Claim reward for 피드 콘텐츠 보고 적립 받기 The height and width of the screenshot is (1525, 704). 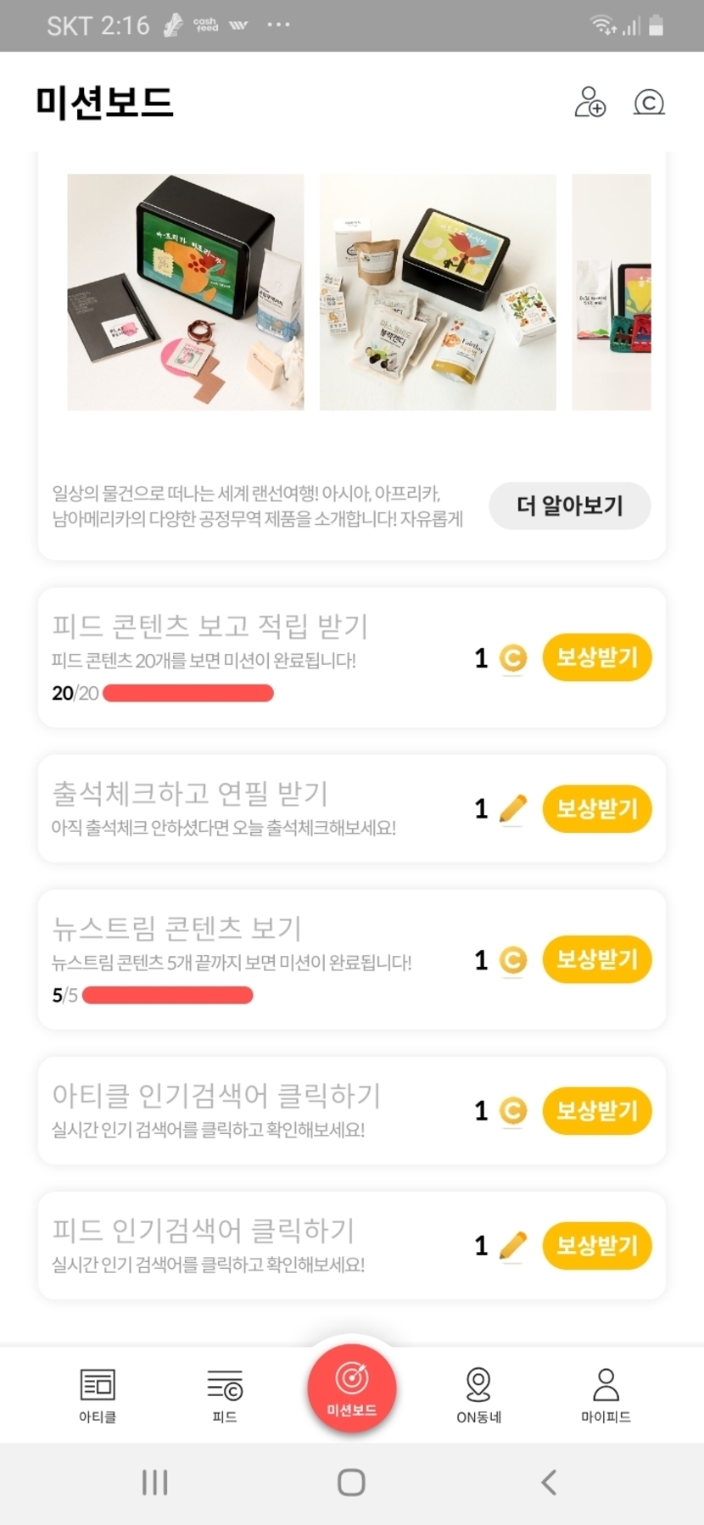pyautogui.click(x=596, y=657)
